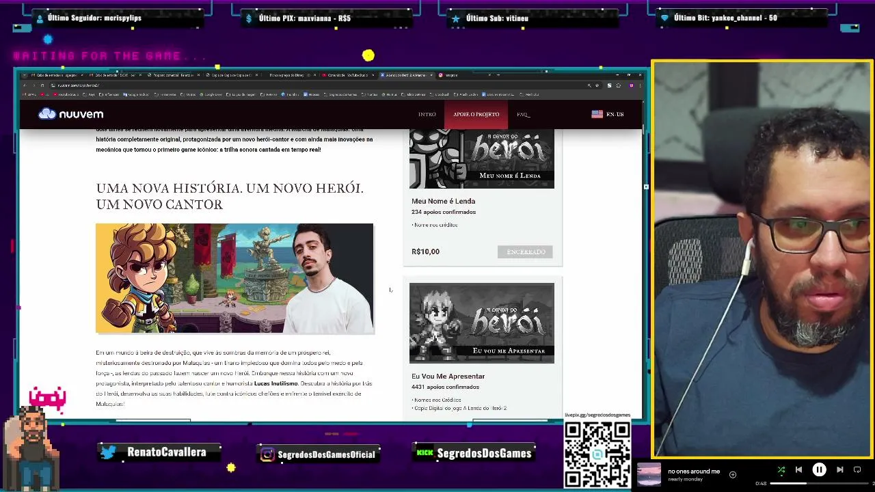Click the Eu Vou Me Apresentar title
This screenshot has width=875, height=492.
448,376
